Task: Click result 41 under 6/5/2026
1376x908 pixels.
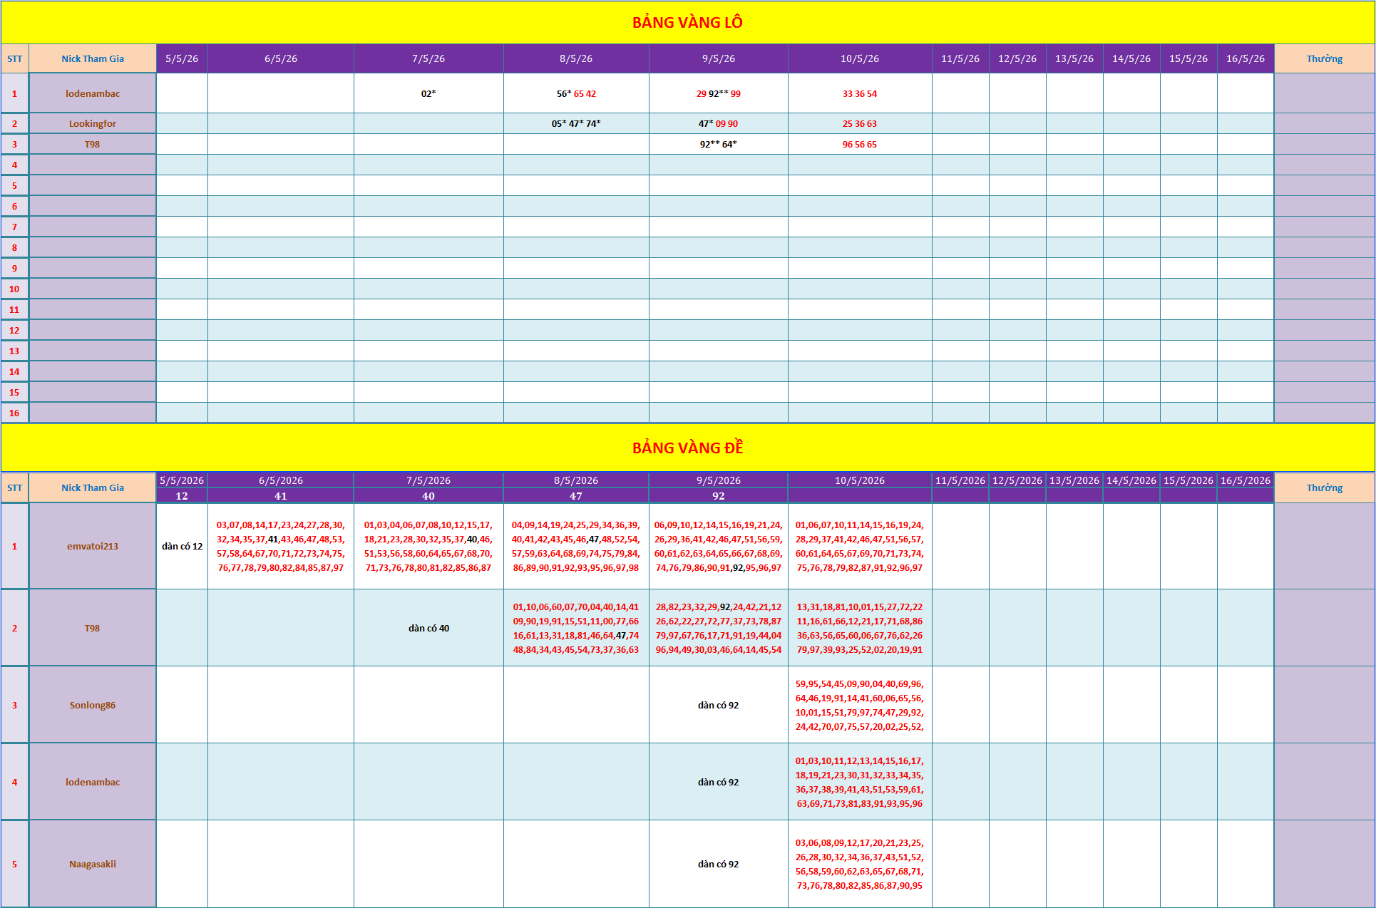Action: (x=281, y=496)
